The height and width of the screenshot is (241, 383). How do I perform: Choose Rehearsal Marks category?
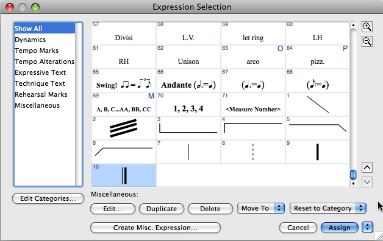coord(41,94)
